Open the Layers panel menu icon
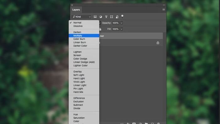The image size is (220, 124). pos(164,9)
